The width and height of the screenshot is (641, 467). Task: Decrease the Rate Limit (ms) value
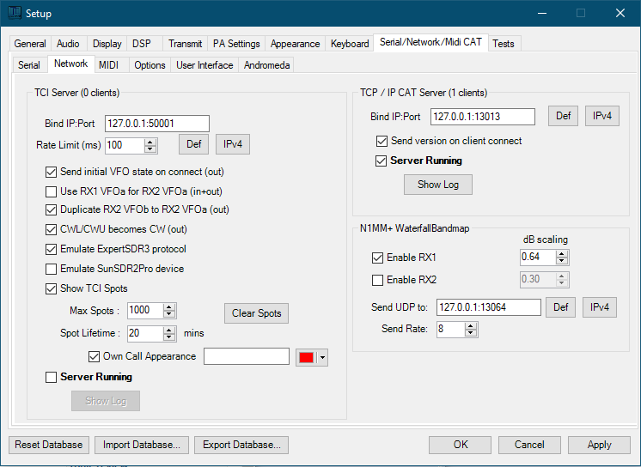(150, 149)
